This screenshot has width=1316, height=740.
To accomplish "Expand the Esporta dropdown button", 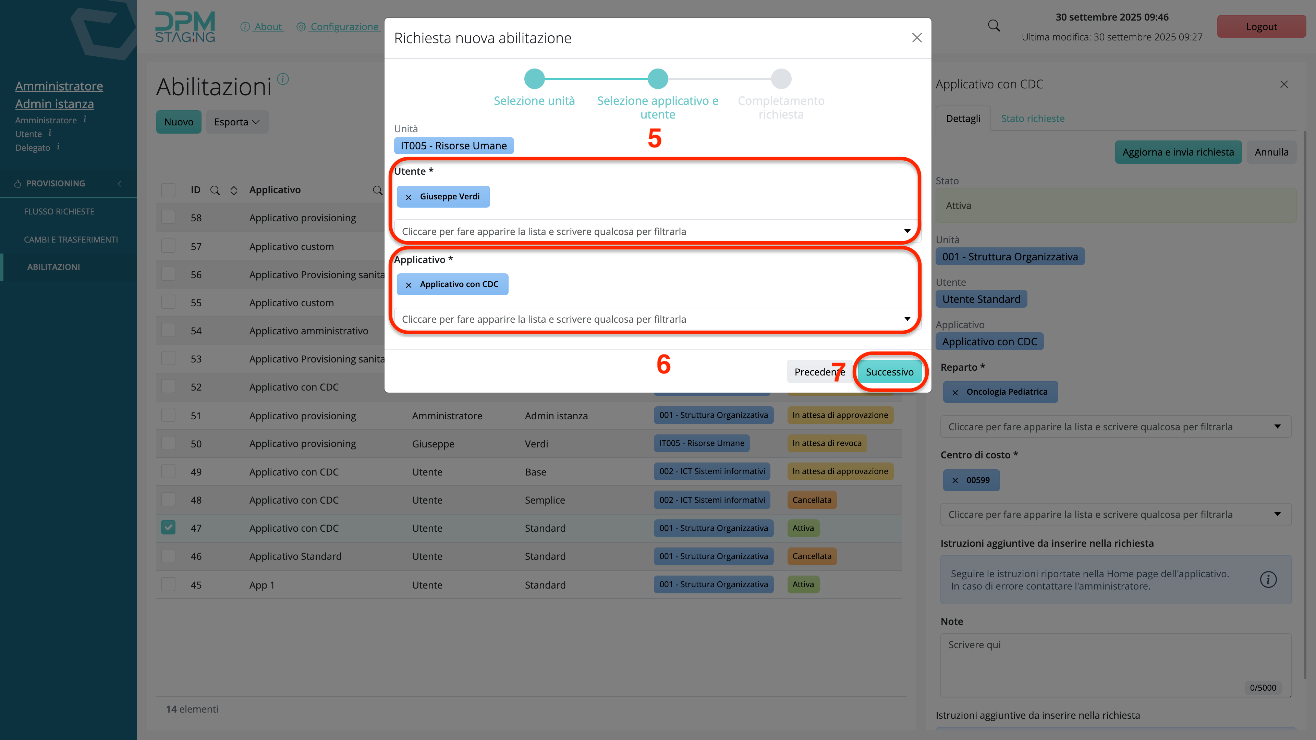I will (237, 122).
